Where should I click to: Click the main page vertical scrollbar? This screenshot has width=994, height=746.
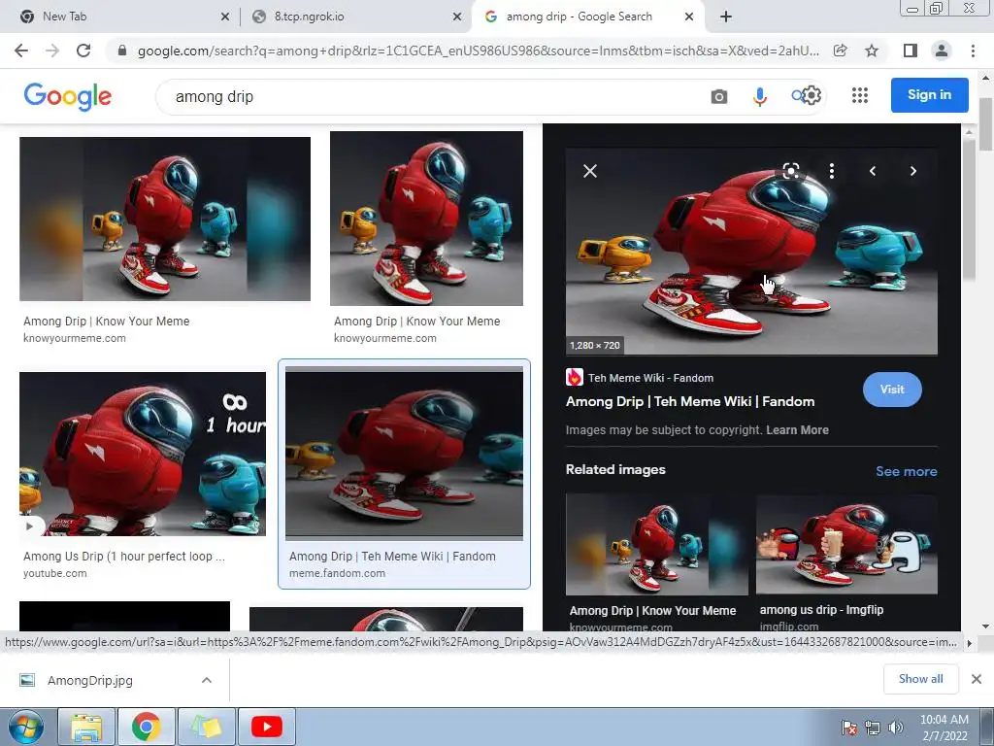(986, 124)
